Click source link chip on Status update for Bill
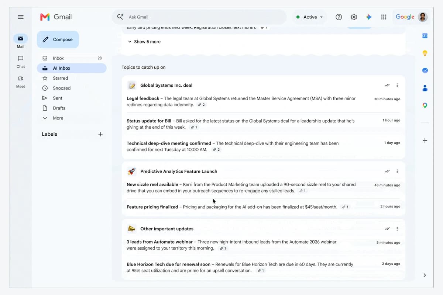Screen dimensions: 443x295 [194, 127]
